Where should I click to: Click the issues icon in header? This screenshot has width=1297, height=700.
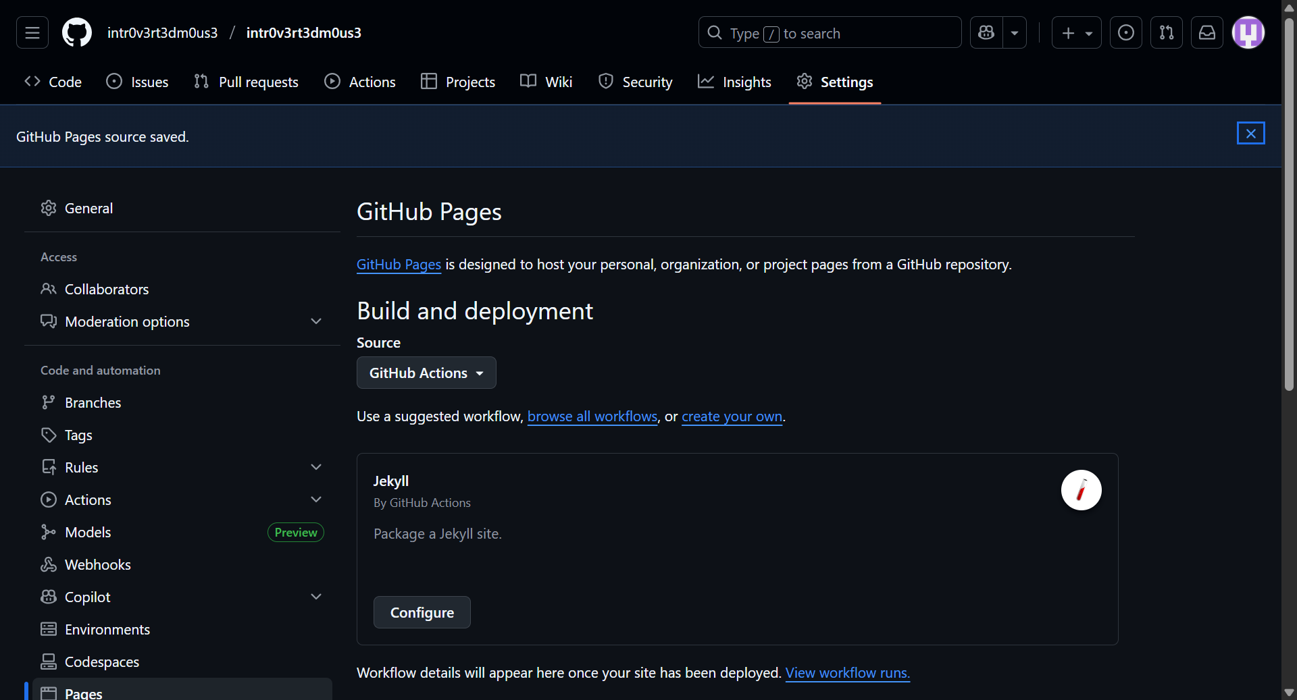[x=1125, y=32]
